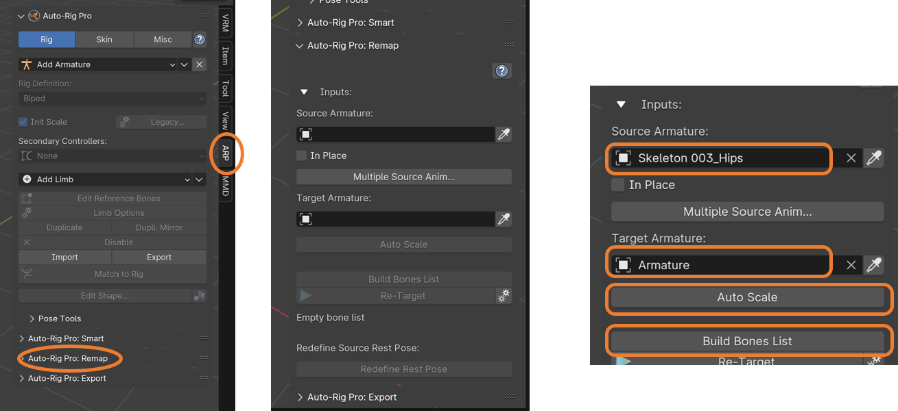Click the eyedropper beside the empty Source Armature field
The height and width of the screenshot is (411, 898).
(x=504, y=134)
